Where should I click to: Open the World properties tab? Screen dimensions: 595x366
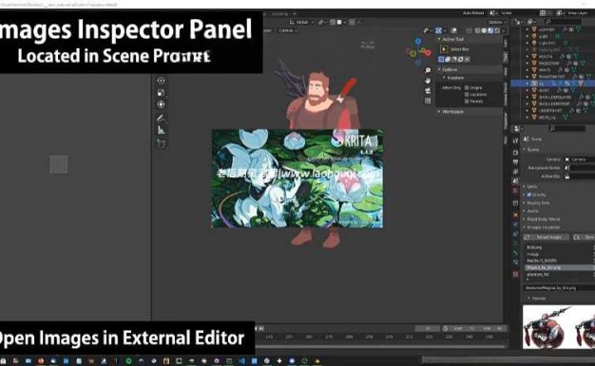click(515, 191)
